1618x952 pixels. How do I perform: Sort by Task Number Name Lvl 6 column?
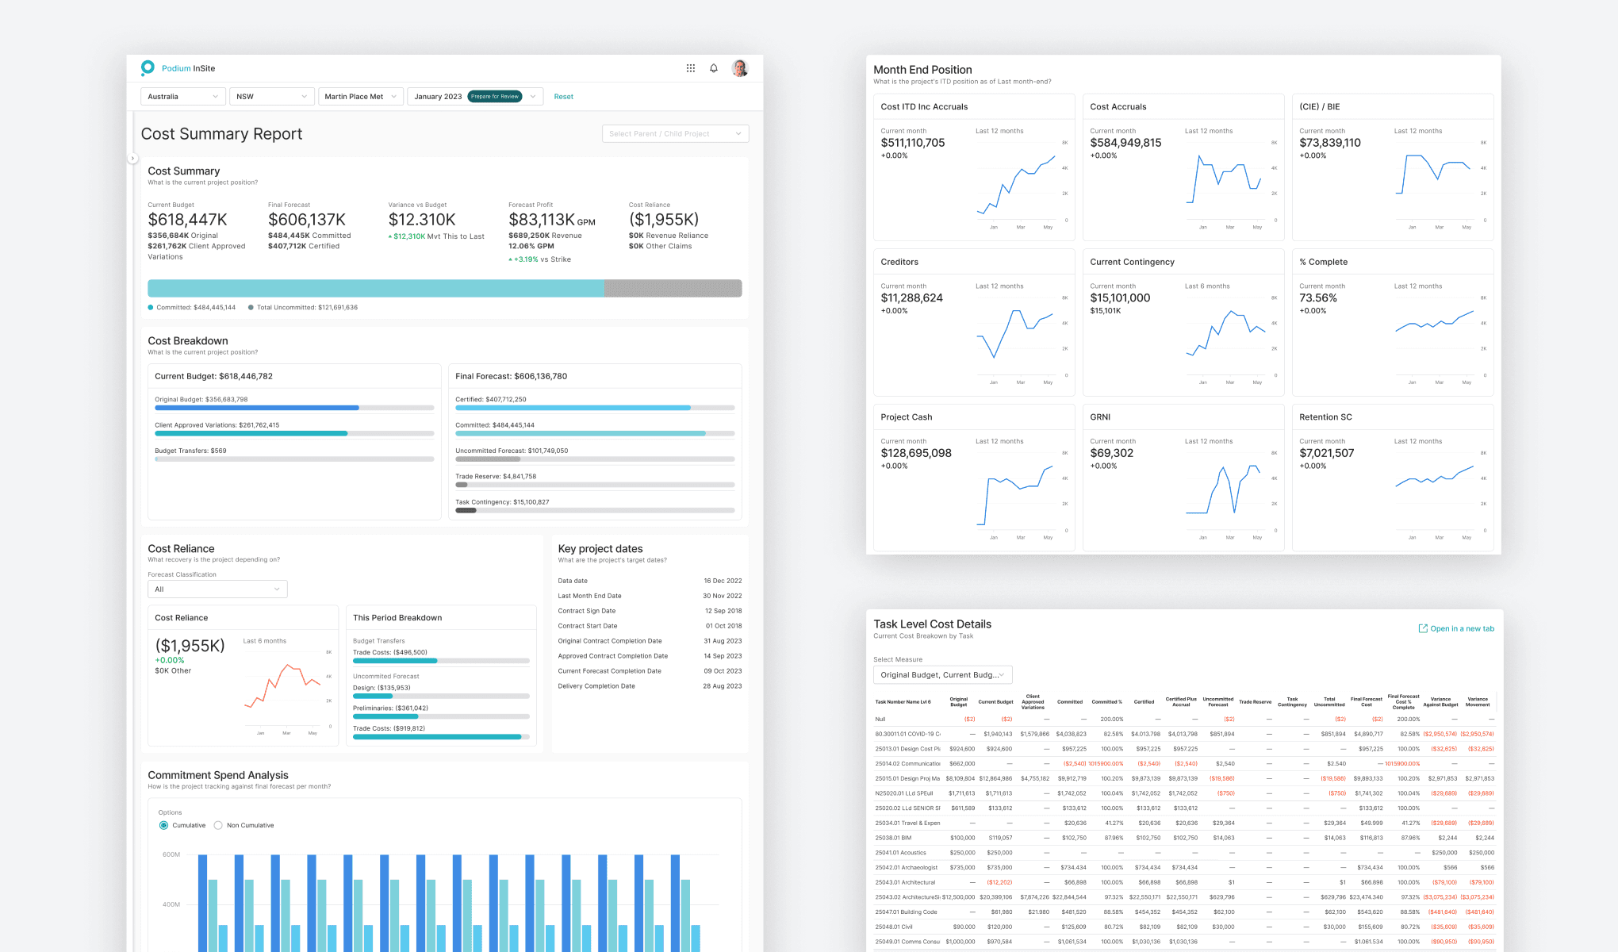click(x=903, y=702)
